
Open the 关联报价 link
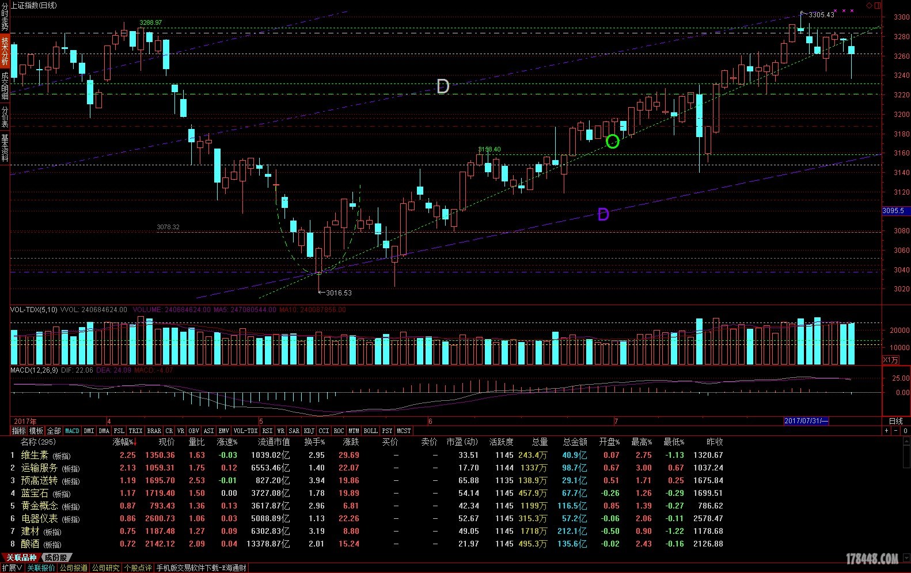click(41, 568)
